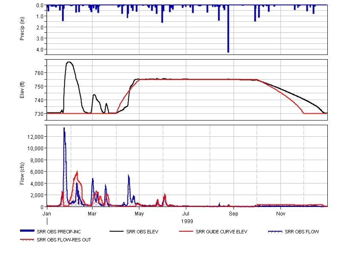Click the 2.0 precipitation axis value
The width and height of the screenshot is (341, 267).
[40, 27]
